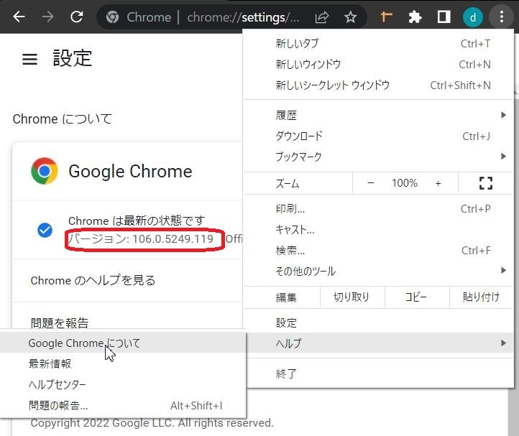Bookmark this page with the star icon
This screenshot has width=519, height=436.
click(x=350, y=17)
